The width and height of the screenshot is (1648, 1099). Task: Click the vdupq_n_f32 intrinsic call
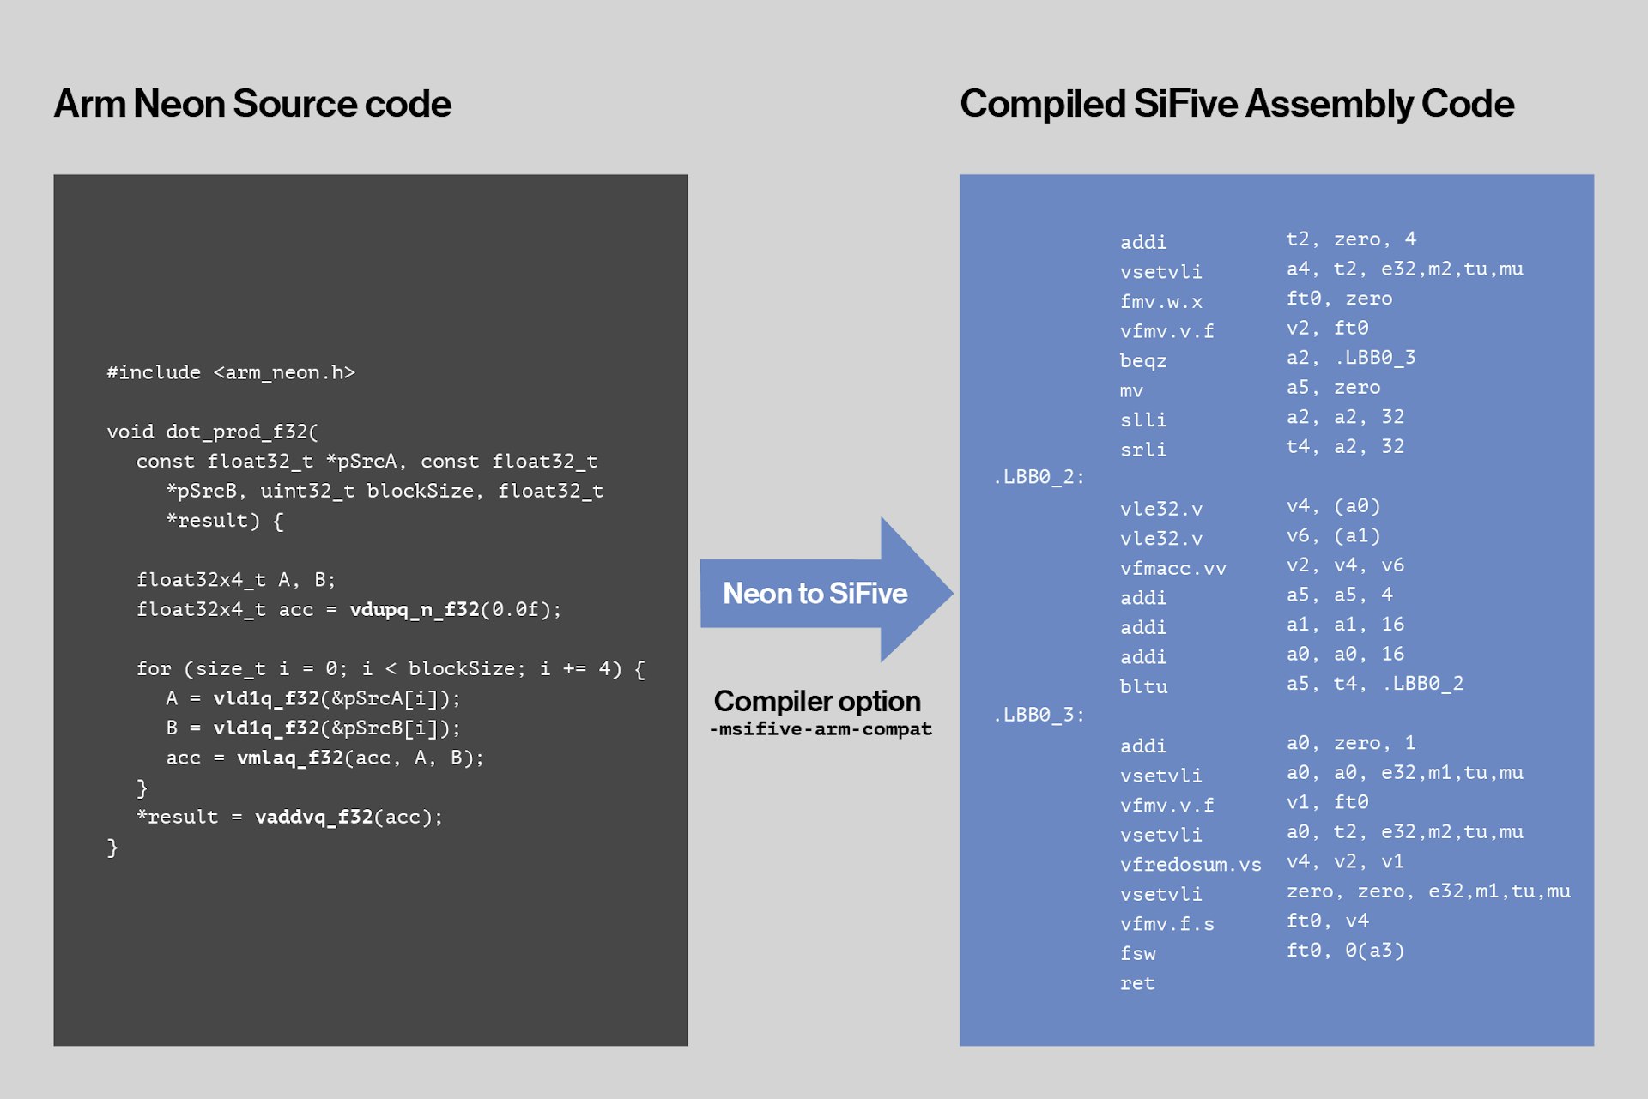[x=415, y=609]
